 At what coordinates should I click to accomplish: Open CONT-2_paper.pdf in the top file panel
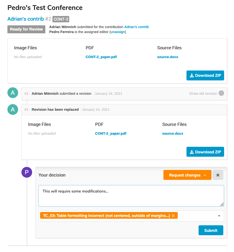click(101, 57)
